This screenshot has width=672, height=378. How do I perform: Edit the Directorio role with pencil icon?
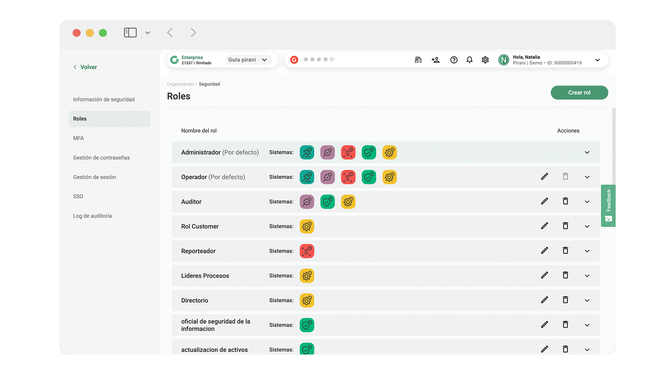click(x=544, y=300)
